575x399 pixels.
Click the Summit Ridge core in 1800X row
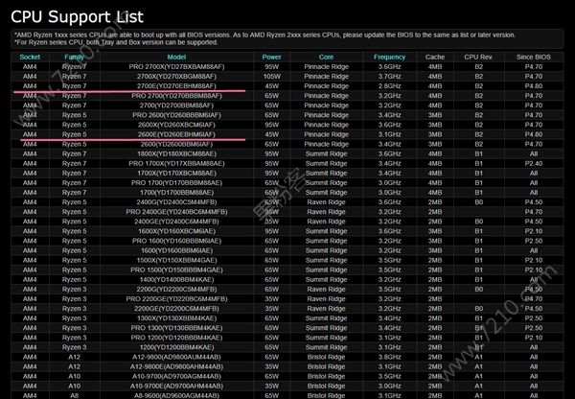326,153
